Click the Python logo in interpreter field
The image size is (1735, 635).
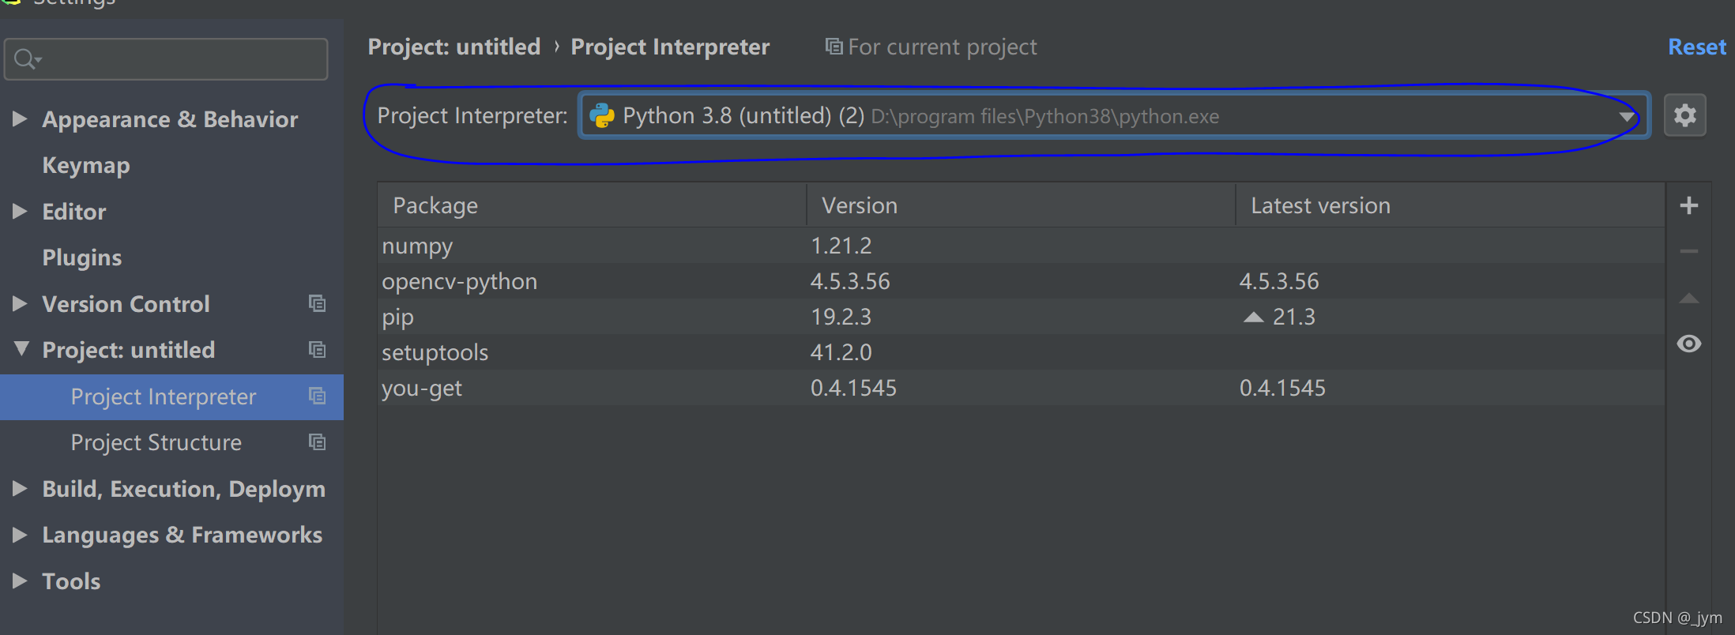[602, 116]
